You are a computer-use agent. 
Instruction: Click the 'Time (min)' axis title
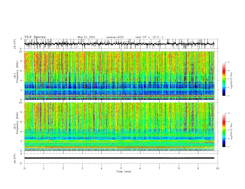coord(124,171)
